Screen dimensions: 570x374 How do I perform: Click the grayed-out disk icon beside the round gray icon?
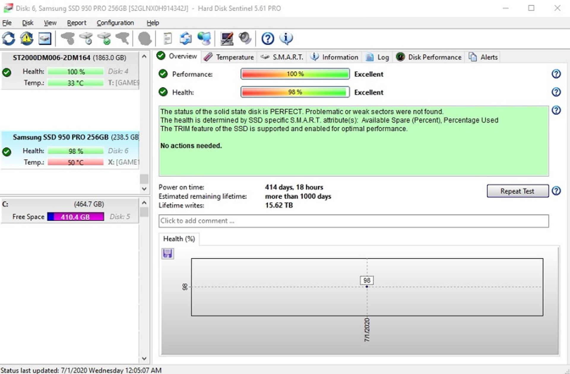click(x=123, y=39)
